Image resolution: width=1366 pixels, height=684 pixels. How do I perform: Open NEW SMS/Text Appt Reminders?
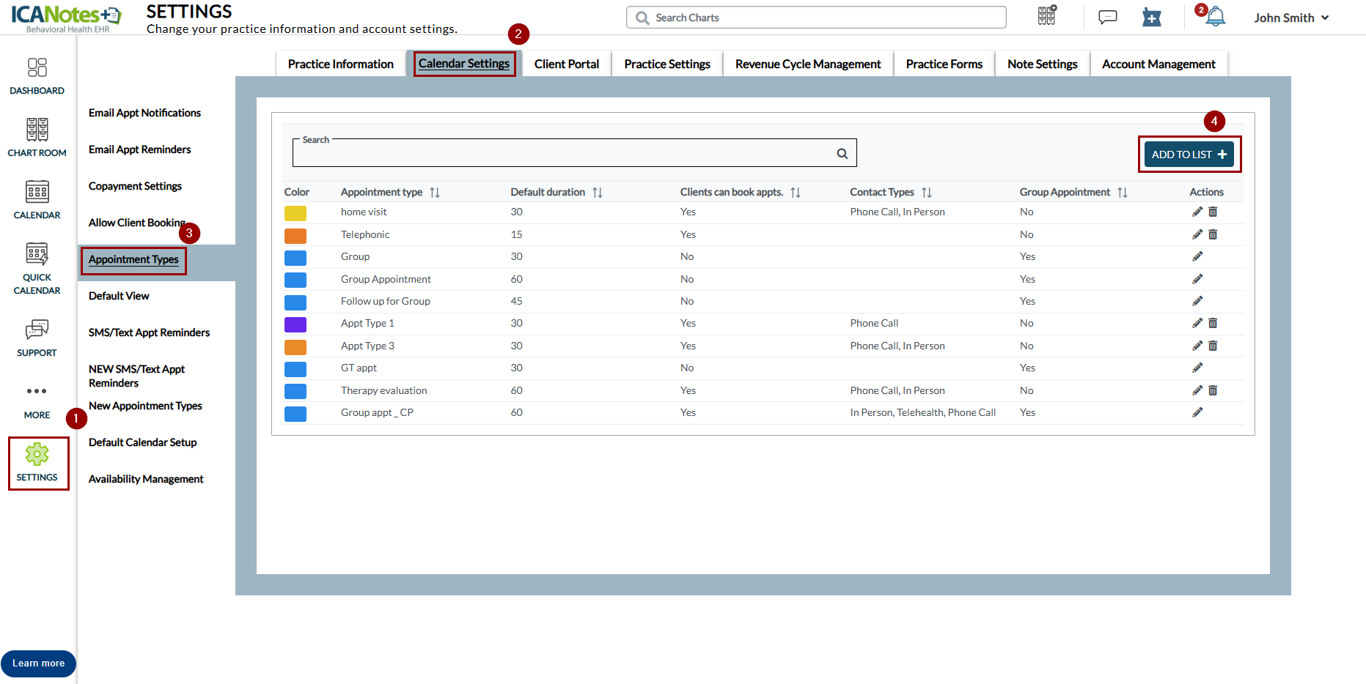pyautogui.click(x=136, y=376)
